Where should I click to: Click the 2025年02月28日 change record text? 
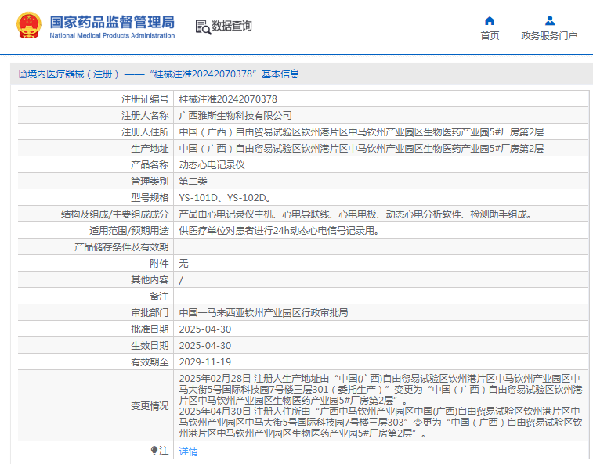click(380, 390)
